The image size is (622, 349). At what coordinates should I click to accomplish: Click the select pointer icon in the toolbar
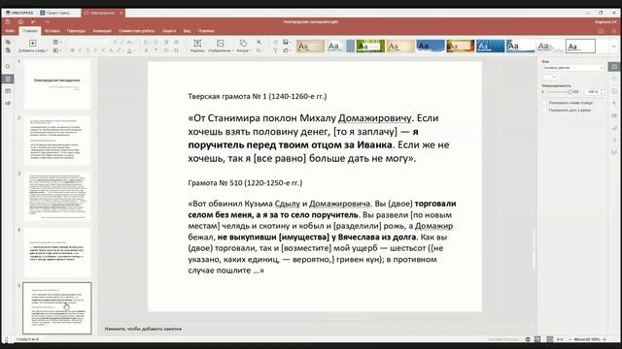click(x=259, y=42)
